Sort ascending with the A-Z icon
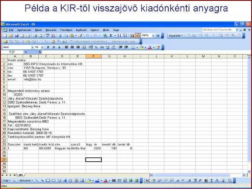 [x=119, y=36]
